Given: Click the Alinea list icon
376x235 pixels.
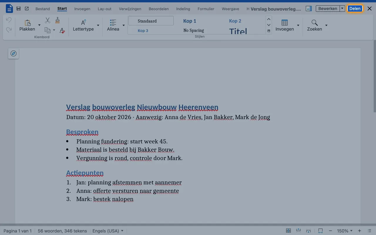Looking at the screenshot, I should (113, 22).
